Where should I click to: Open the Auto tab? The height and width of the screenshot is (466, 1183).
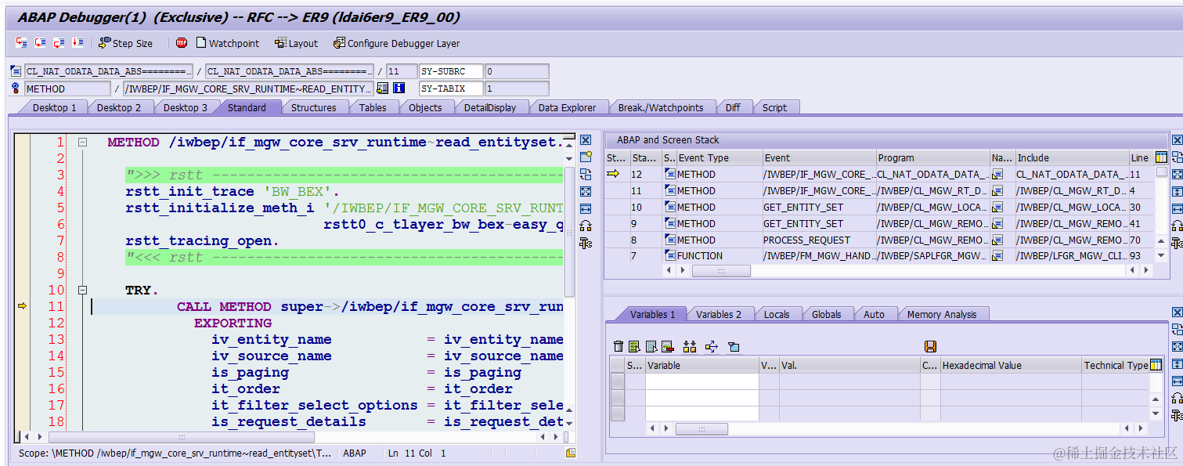(x=875, y=314)
